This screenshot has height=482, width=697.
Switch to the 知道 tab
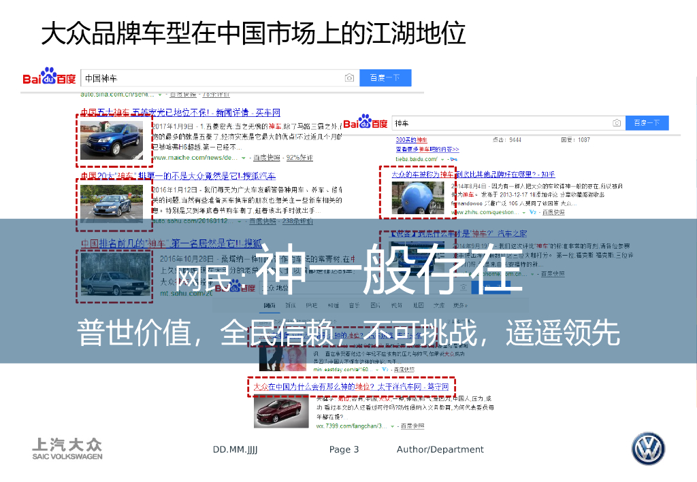(x=334, y=305)
